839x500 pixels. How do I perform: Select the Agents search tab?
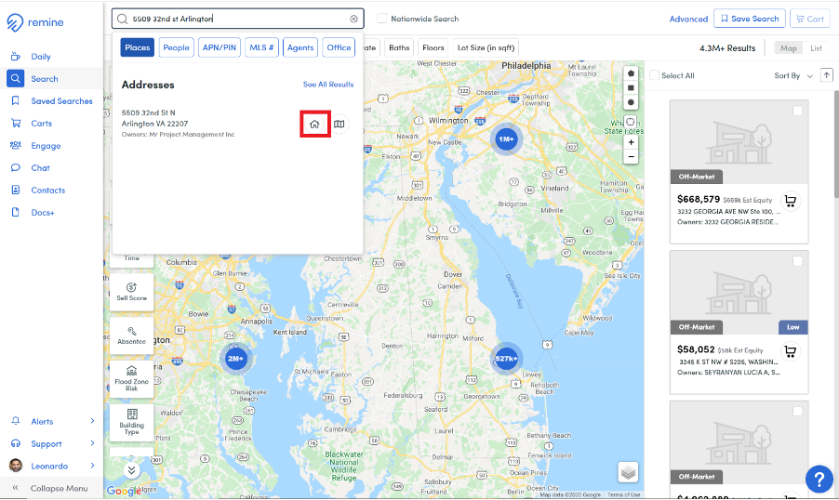(300, 47)
